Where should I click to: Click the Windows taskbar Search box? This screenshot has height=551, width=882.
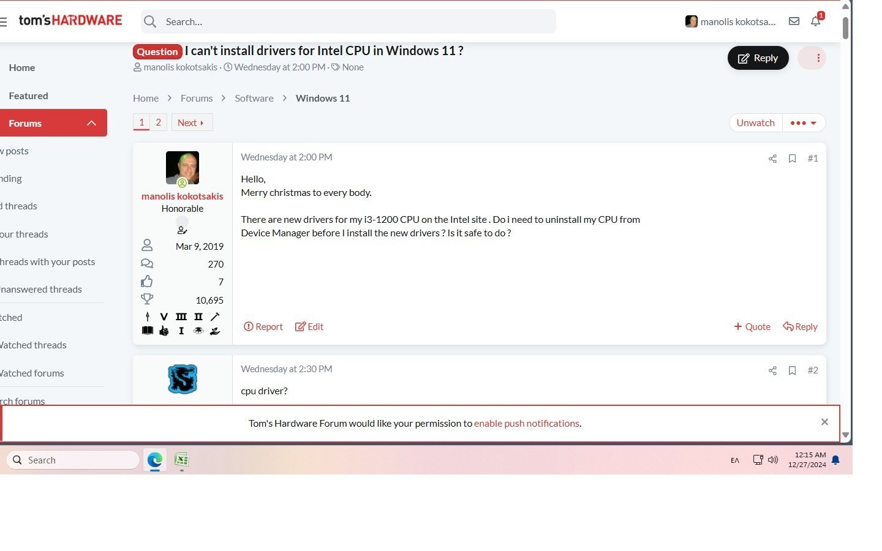[73, 460]
